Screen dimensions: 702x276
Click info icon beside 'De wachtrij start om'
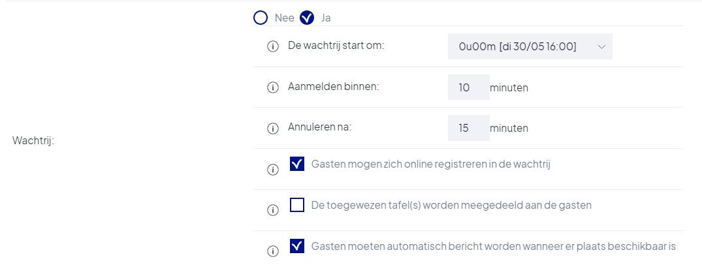pyautogui.click(x=273, y=46)
